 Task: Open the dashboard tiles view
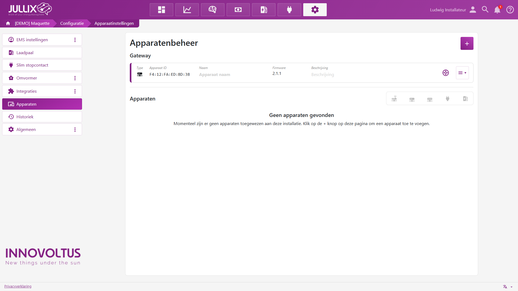tap(161, 10)
